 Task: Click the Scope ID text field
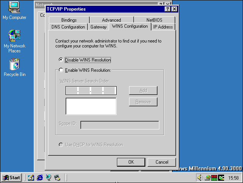click(x=120, y=125)
